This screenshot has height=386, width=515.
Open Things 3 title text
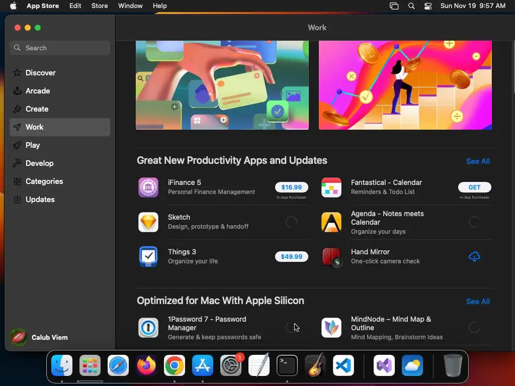coord(182,252)
